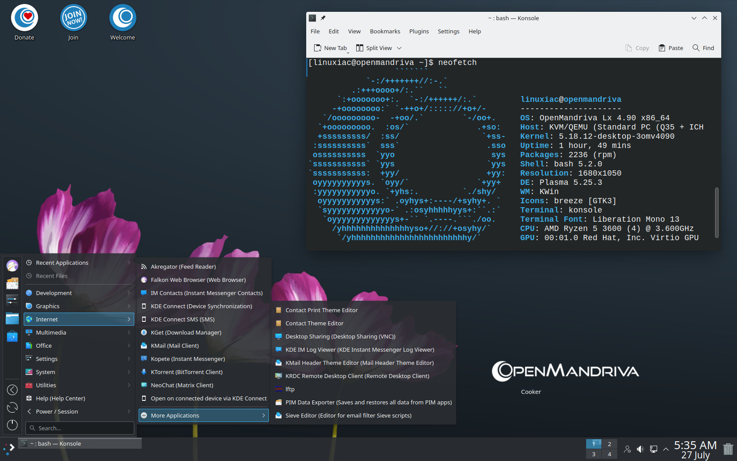
Task: Open Sieve Editor
Action: tap(364, 415)
